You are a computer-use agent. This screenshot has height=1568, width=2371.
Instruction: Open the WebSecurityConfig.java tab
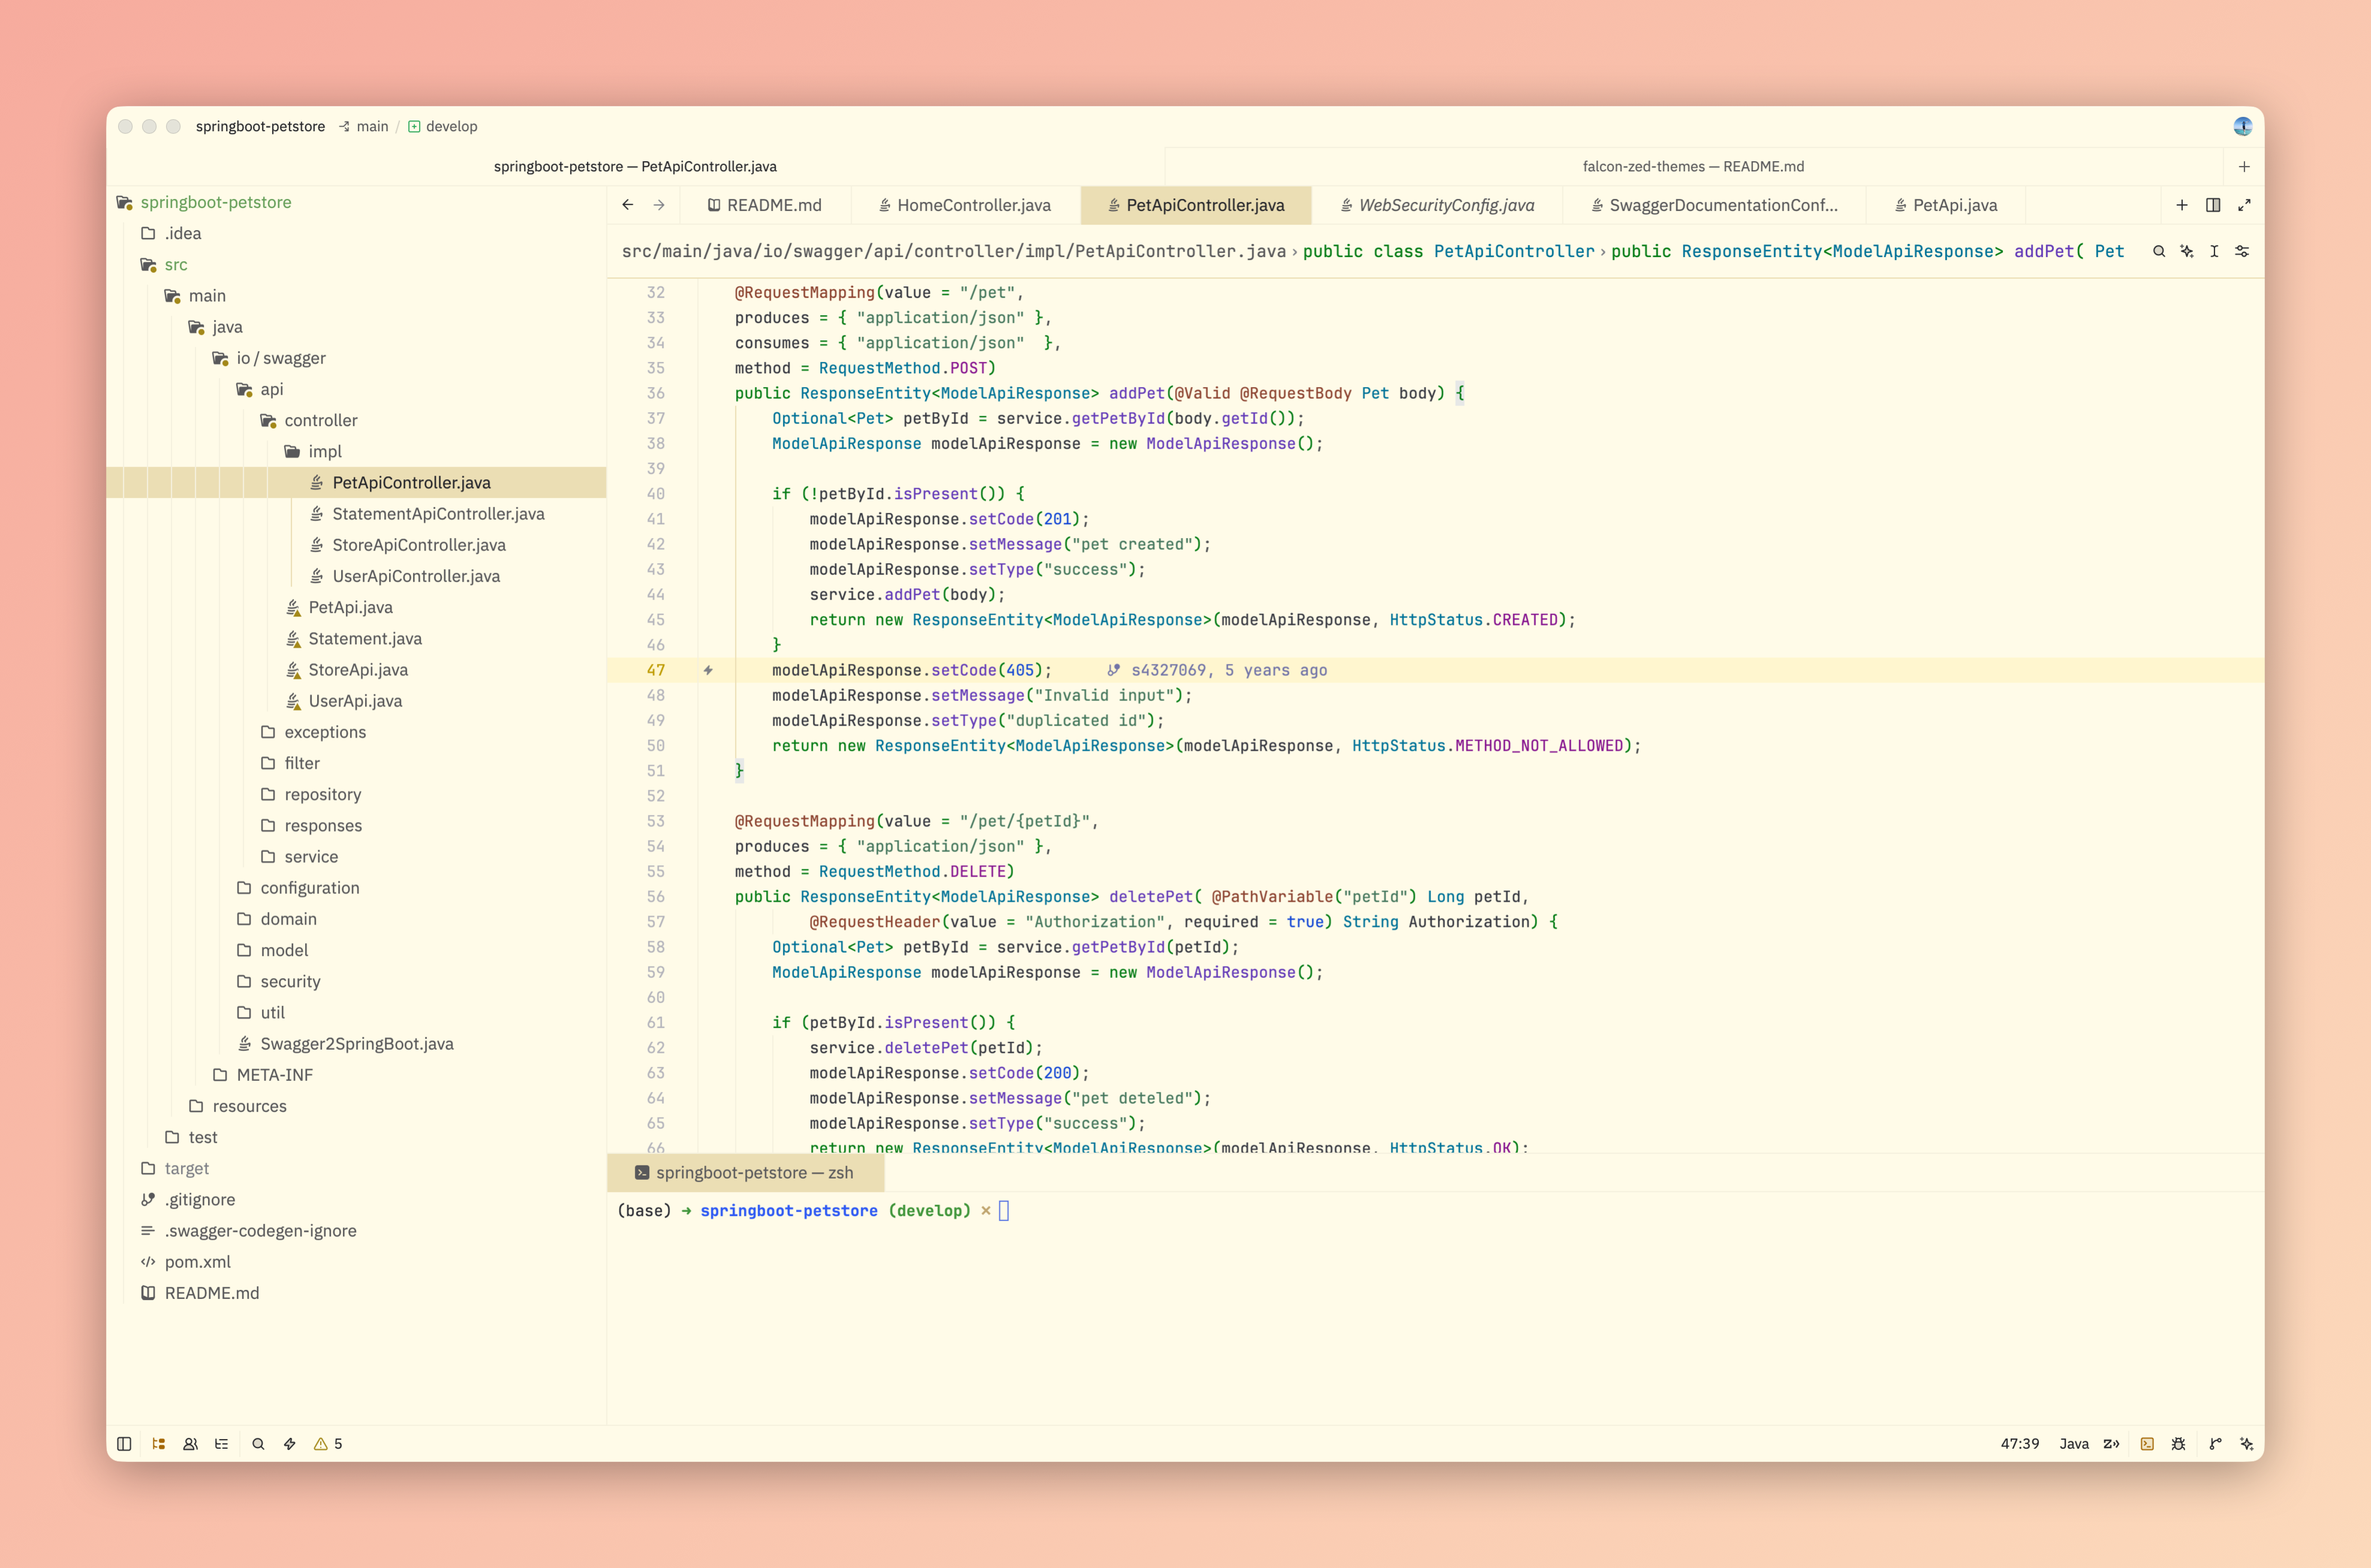(x=1438, y=205)
